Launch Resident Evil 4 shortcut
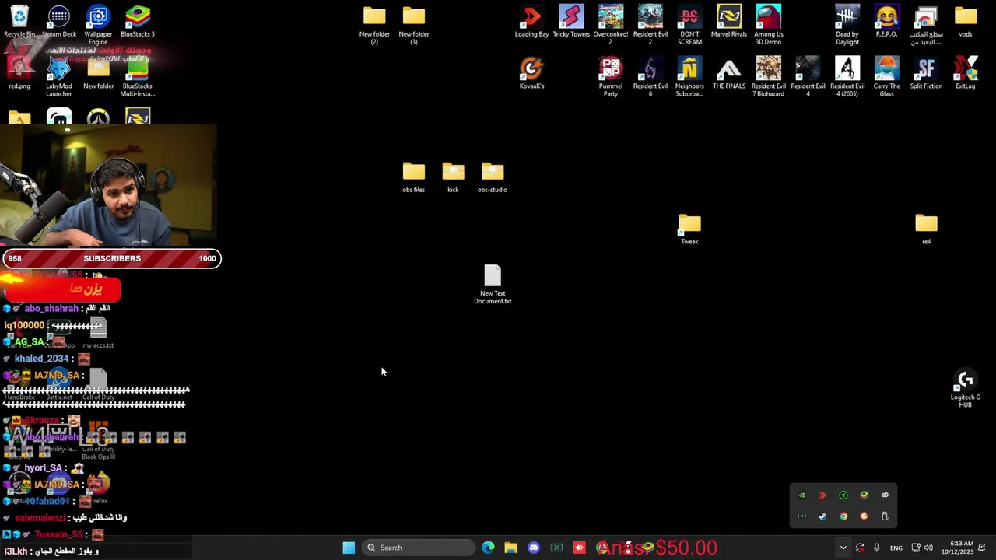 808,77
